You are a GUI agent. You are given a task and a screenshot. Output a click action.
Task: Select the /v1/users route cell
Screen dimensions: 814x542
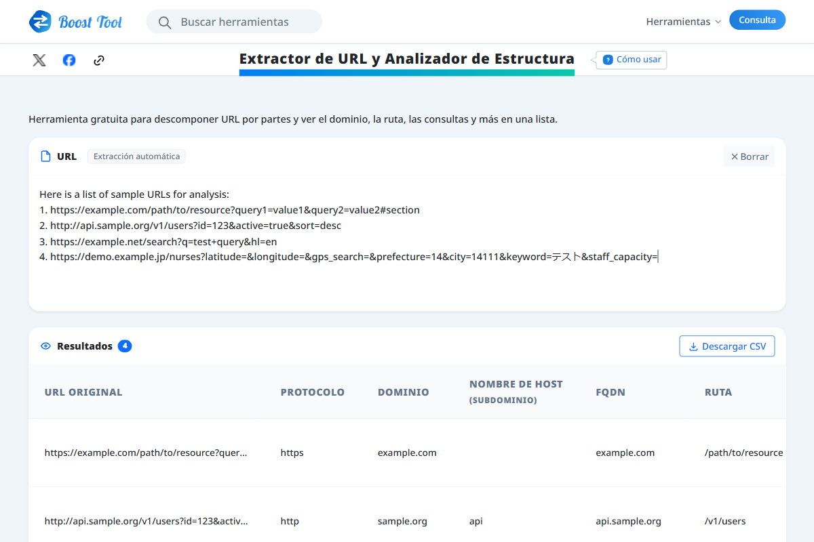725,521
